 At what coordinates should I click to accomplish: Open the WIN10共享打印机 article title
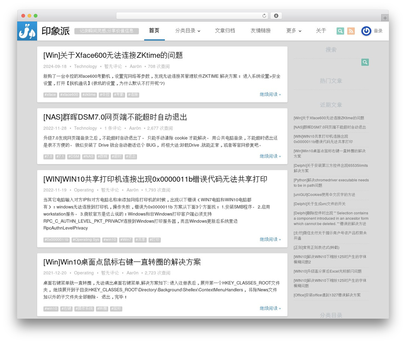pos(155,179)
